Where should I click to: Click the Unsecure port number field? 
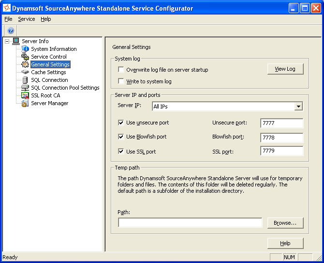(x=281, y=123)
